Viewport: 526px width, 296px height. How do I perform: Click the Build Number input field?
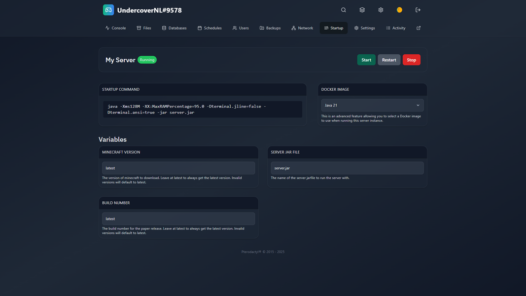pyautogui.click(x=178, y=219)
